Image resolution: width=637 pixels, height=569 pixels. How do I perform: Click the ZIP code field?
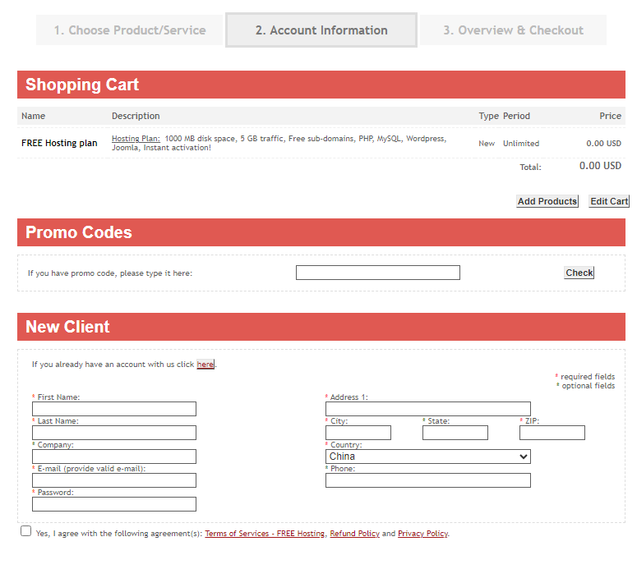click(552, 433)
